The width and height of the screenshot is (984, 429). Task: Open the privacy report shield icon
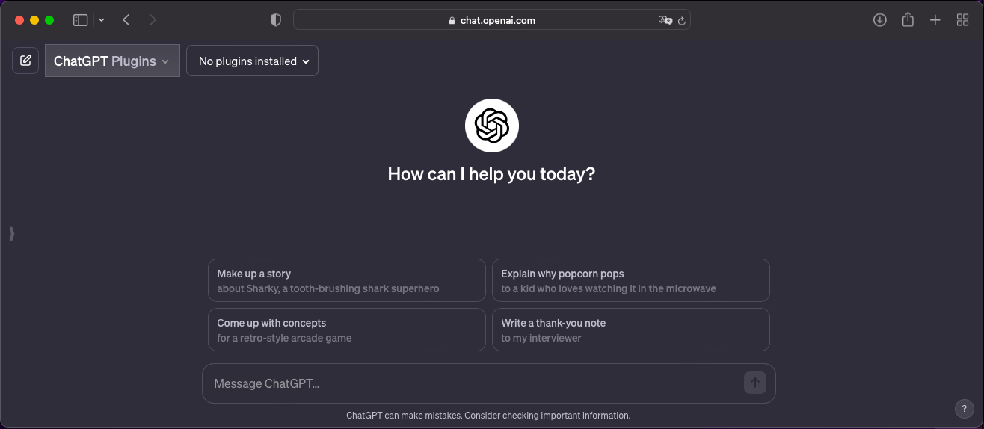(275, 20)
